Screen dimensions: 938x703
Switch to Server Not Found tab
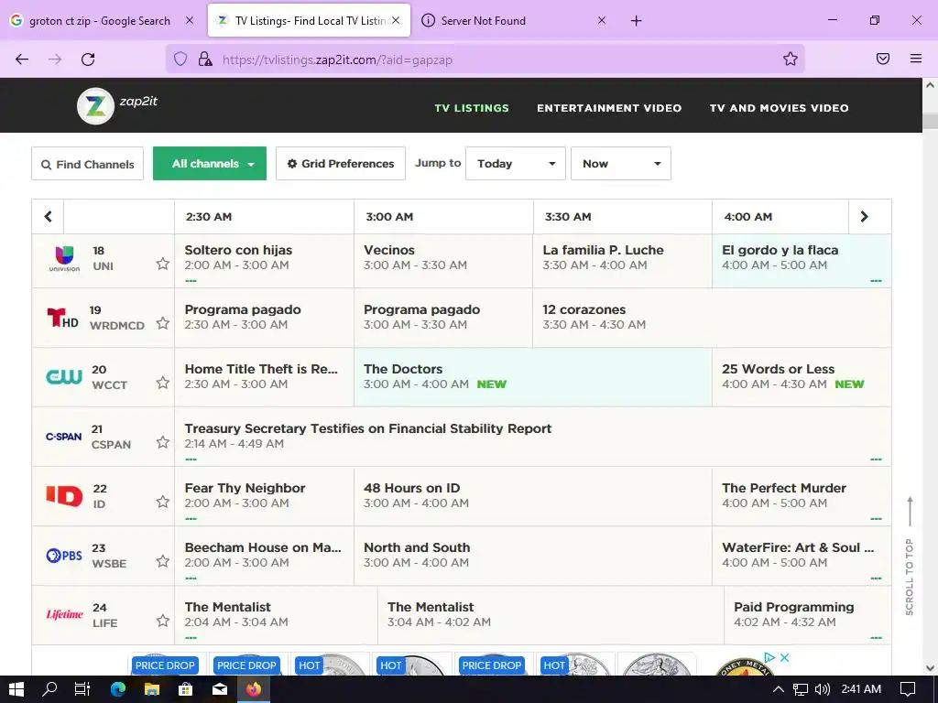(512, 20)
